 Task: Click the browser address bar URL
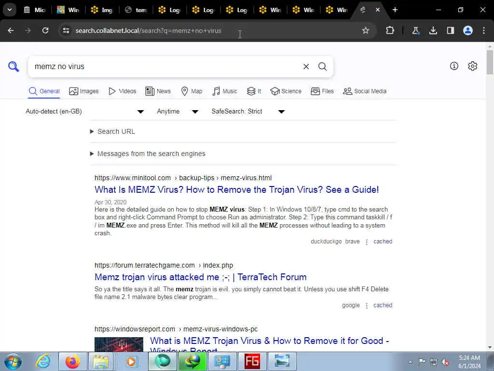tap(149, 30)
